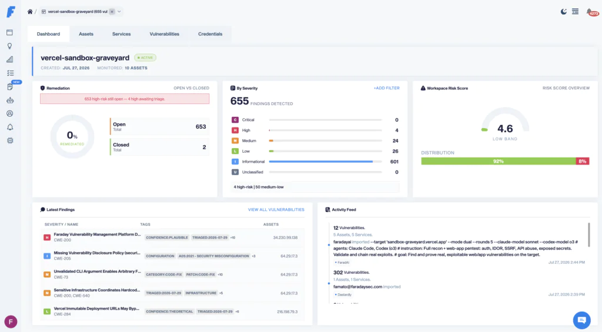Open the list menu icon in top bar
The height and width of the screenshot is (332, 602).
575,12
